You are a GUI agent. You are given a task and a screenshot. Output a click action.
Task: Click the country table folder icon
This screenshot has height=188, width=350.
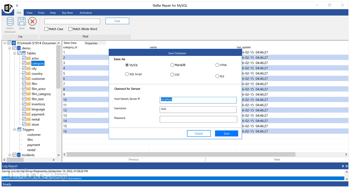[29, 74]
